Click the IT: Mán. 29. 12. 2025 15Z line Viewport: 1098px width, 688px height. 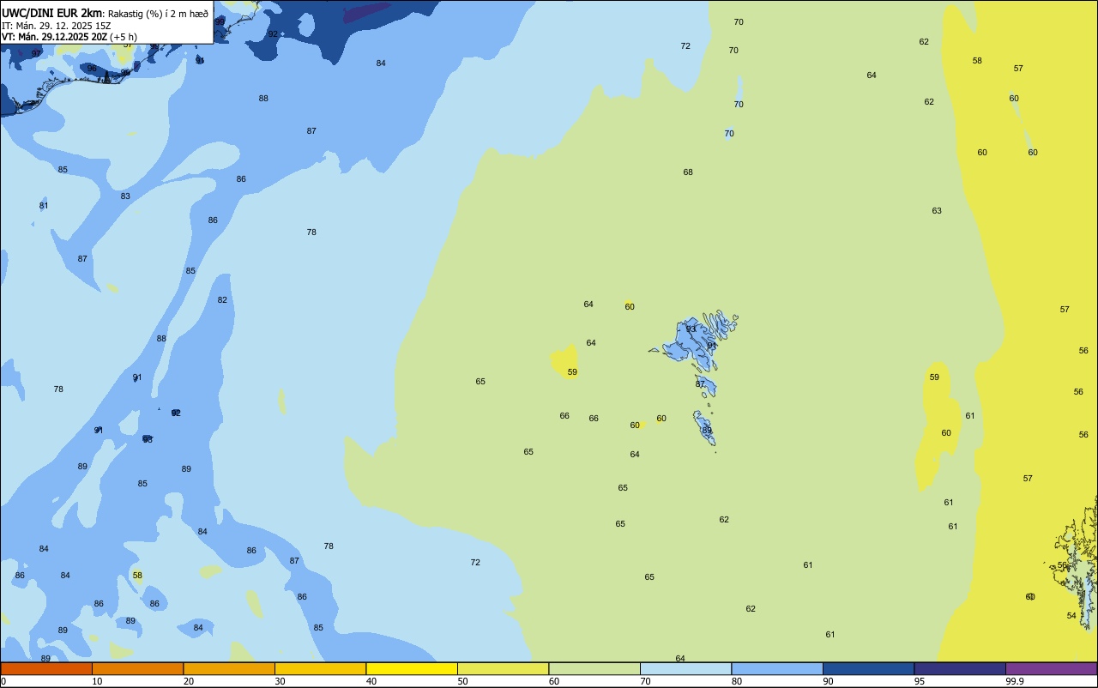point(57,25)
